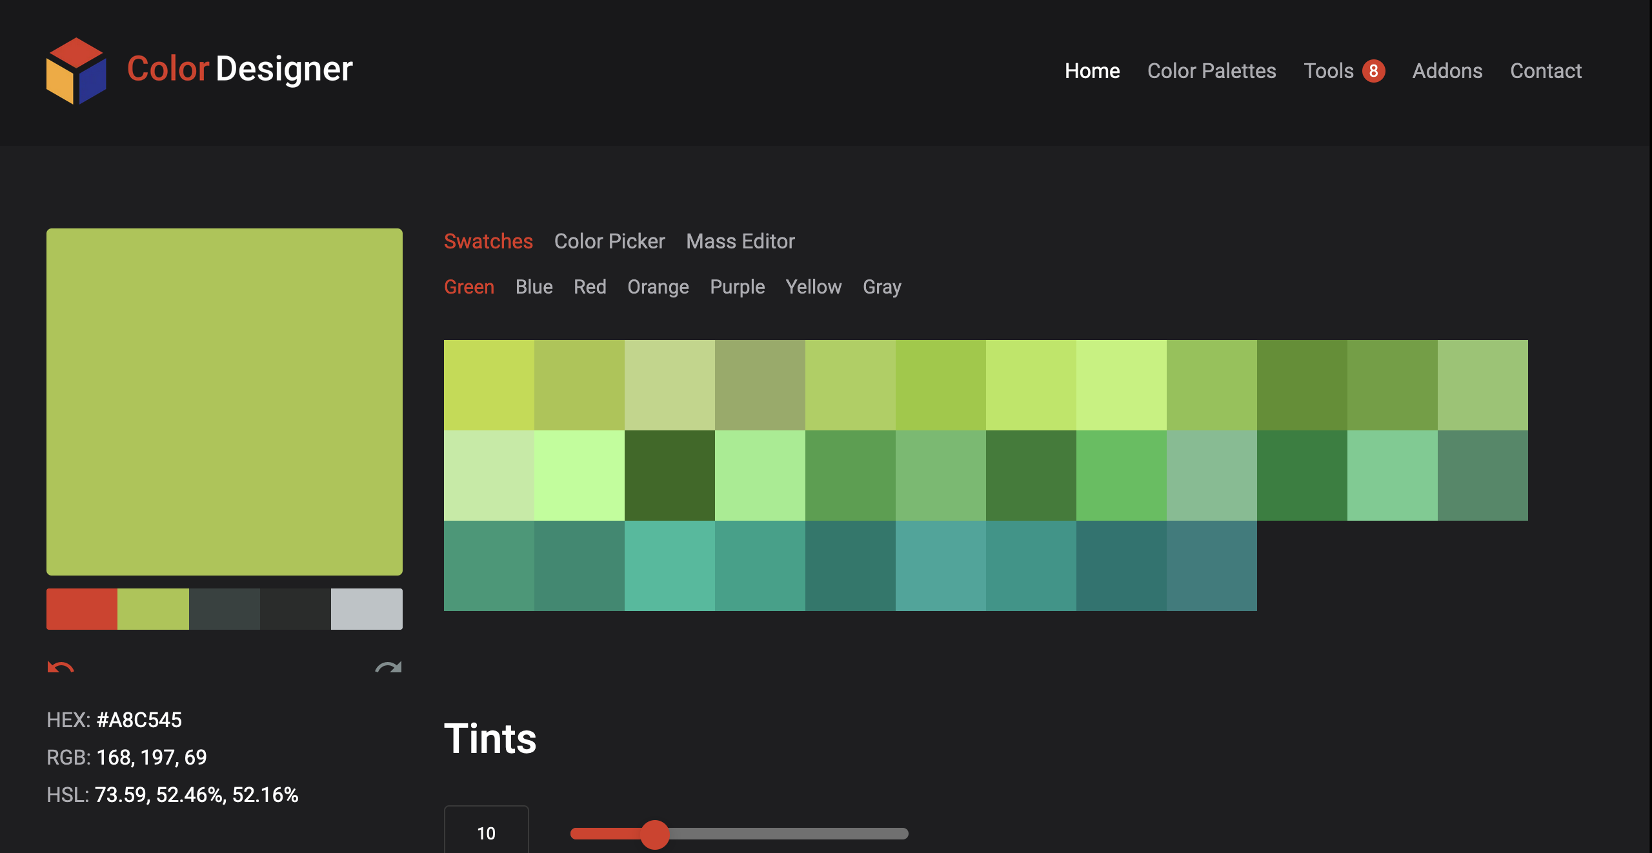Select the Blue swatch category

[534, 287]
